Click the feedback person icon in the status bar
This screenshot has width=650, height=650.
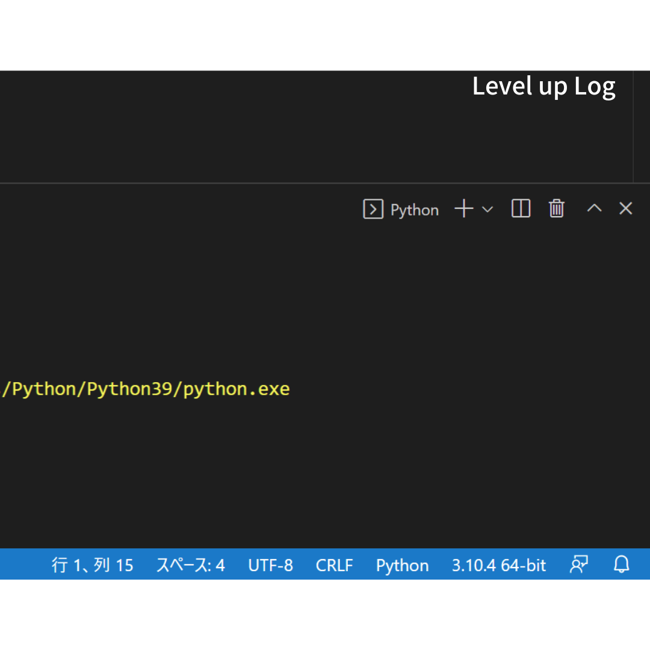[578, 565]
